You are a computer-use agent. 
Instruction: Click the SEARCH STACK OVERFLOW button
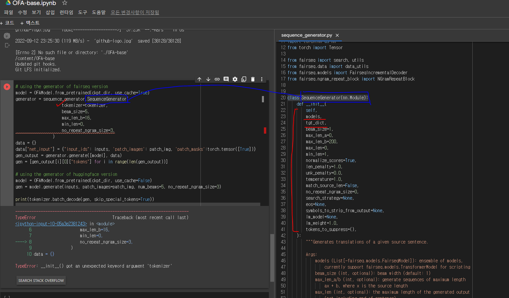click(41, 280)
